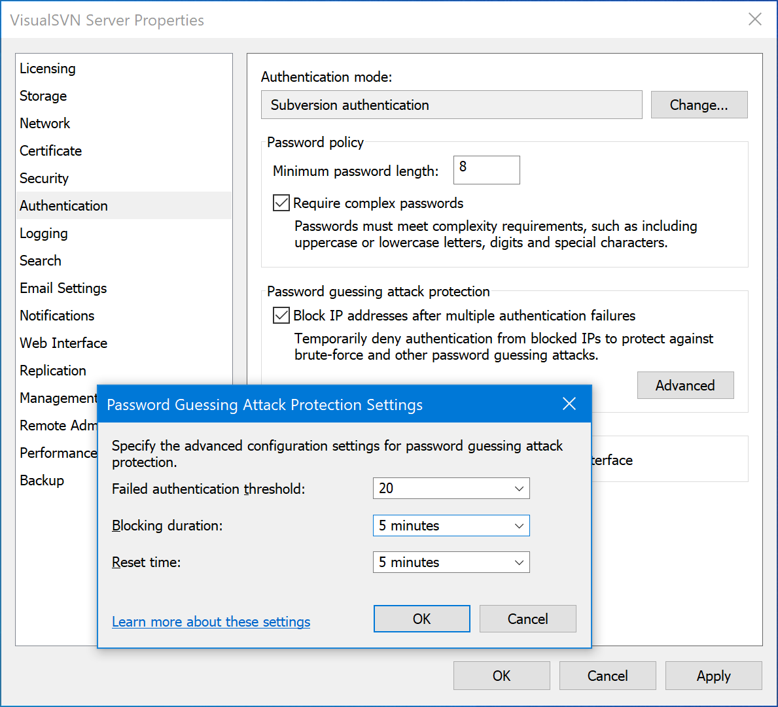Viewport: 778px width, 707px height.
Task: Select Licensing in the sidebar
Action: [x=124, y=69]
